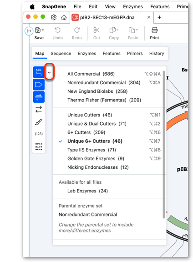Toggle the enzymes display button (SalI)
Image resolution: width=193 pixels, height=262 pixels.
tap(39, 72)
